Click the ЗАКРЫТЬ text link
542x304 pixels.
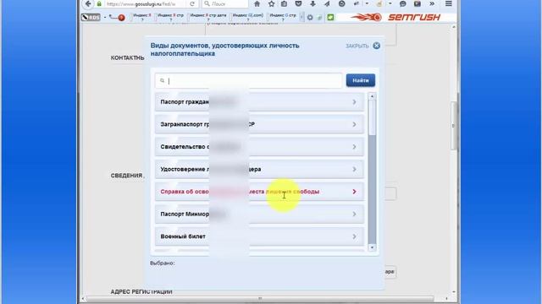coord(357,46)
